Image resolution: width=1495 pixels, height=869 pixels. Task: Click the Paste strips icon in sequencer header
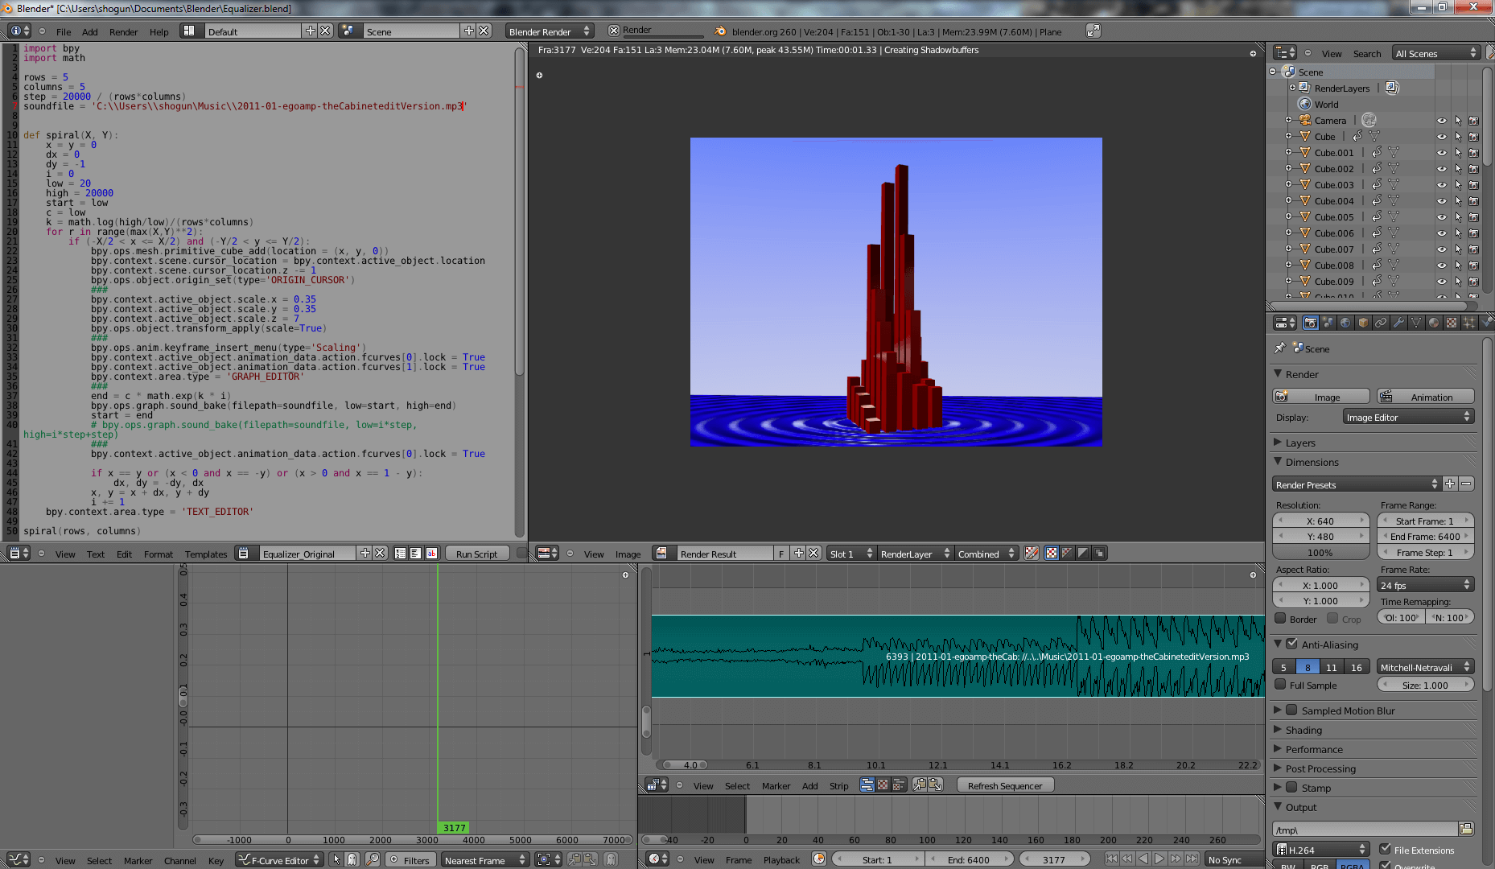pos(936,785)
